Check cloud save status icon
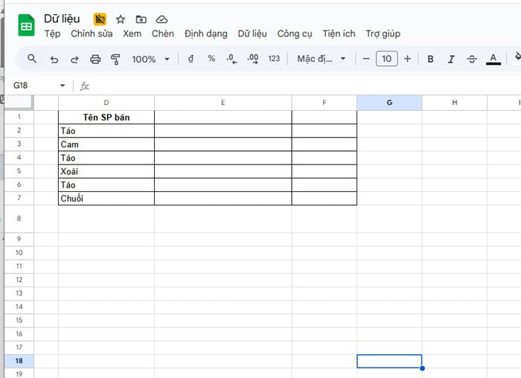Screen dimensions: 521x378 162,19
